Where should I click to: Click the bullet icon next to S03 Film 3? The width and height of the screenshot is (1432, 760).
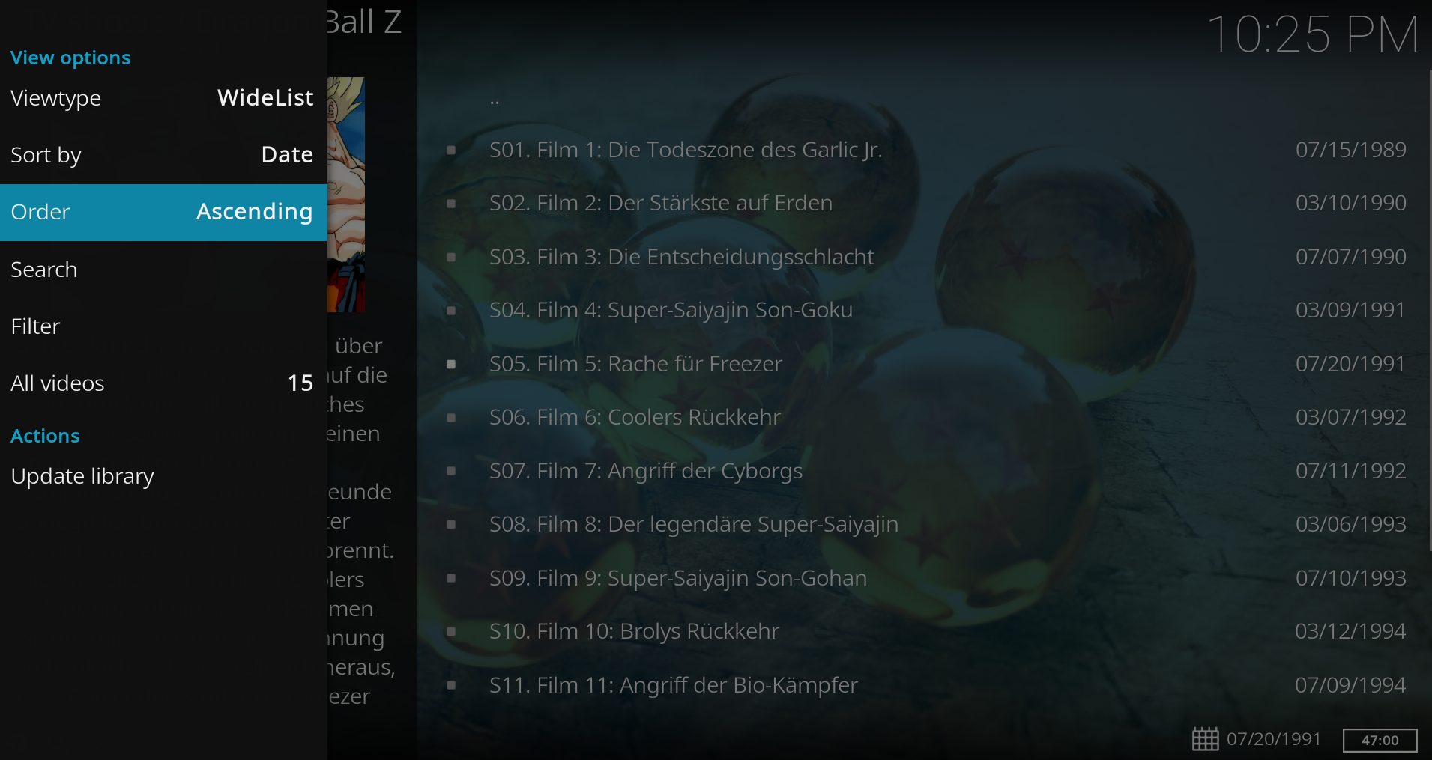(451, 257)
